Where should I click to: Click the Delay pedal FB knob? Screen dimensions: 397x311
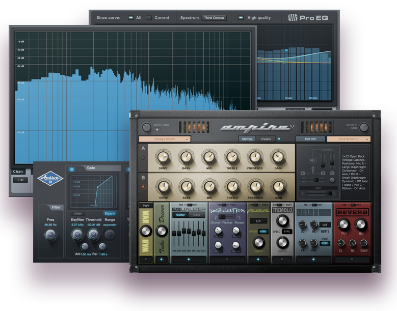click(302, 243)
